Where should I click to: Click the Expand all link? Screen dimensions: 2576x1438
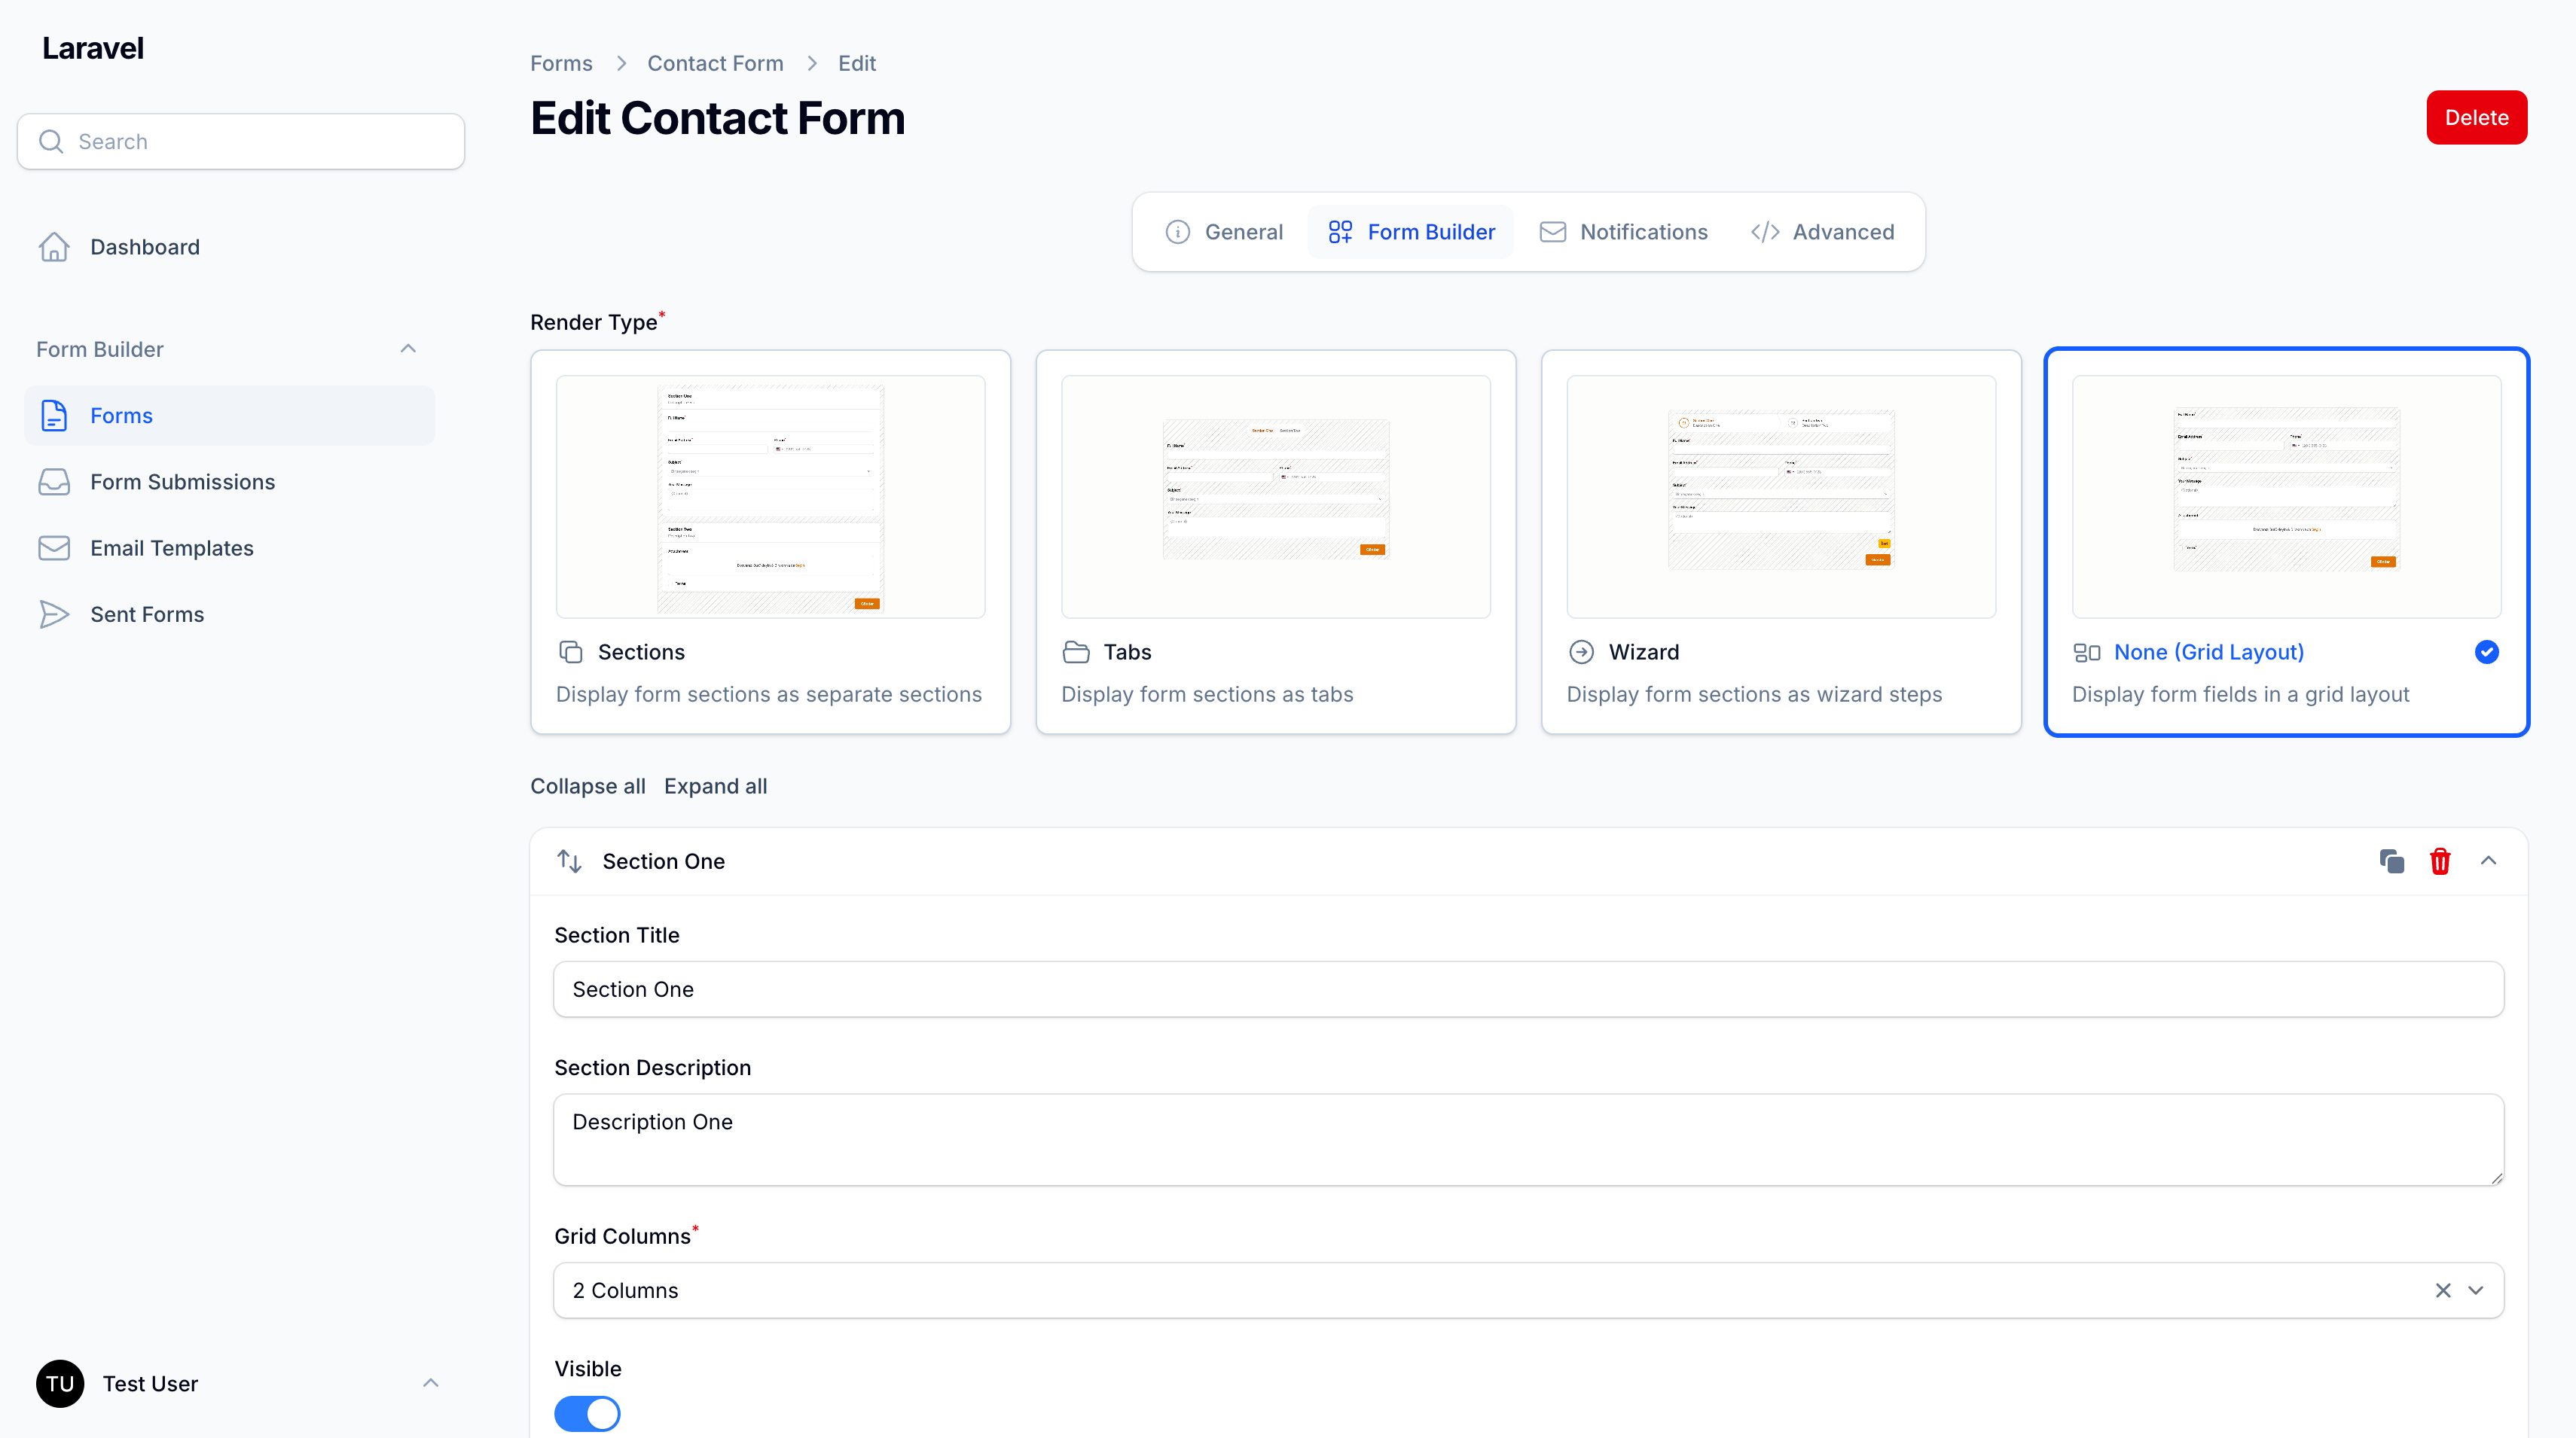(x=715, y=787)
